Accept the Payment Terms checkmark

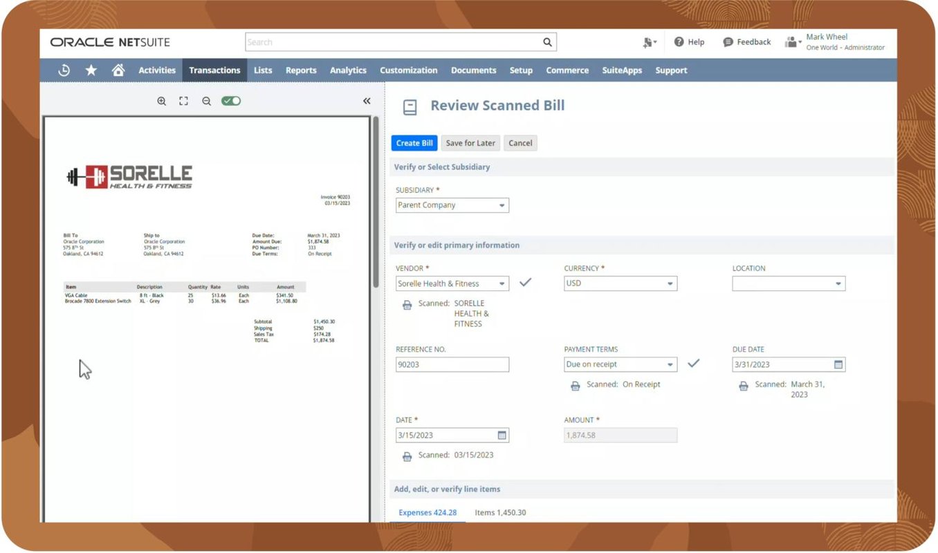pos(694,363)
